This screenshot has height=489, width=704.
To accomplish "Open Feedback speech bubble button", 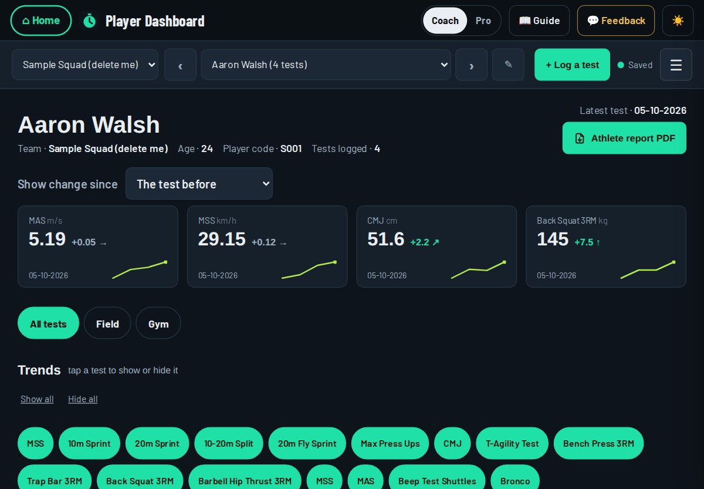I will point(616,21).
